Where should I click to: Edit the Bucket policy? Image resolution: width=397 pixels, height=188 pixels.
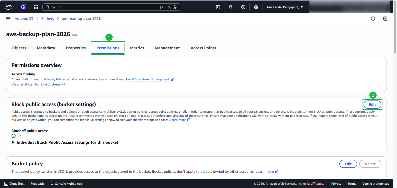tap(348, 164)
